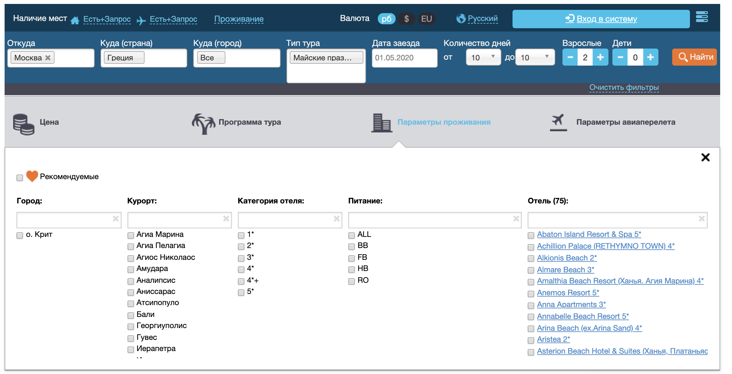The width and height of the screenshot is (732, 374).
Task: Remove Москва with its x icon
Action: click(x=48, y=58)
